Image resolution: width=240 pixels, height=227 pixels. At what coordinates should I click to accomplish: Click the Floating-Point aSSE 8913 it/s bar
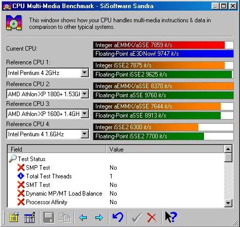(163, 116)
